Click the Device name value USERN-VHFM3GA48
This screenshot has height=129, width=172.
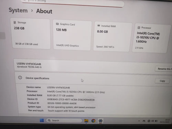[x=58, y=88]
